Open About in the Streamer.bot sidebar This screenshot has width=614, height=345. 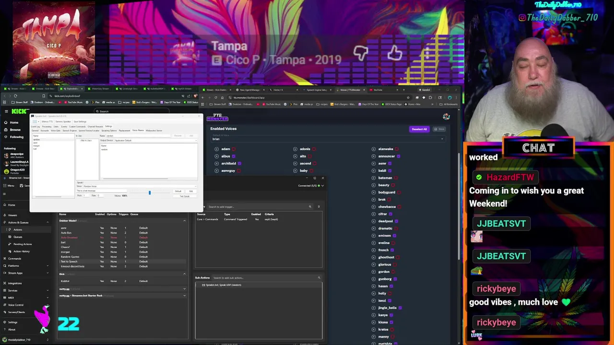pos(12,329)
